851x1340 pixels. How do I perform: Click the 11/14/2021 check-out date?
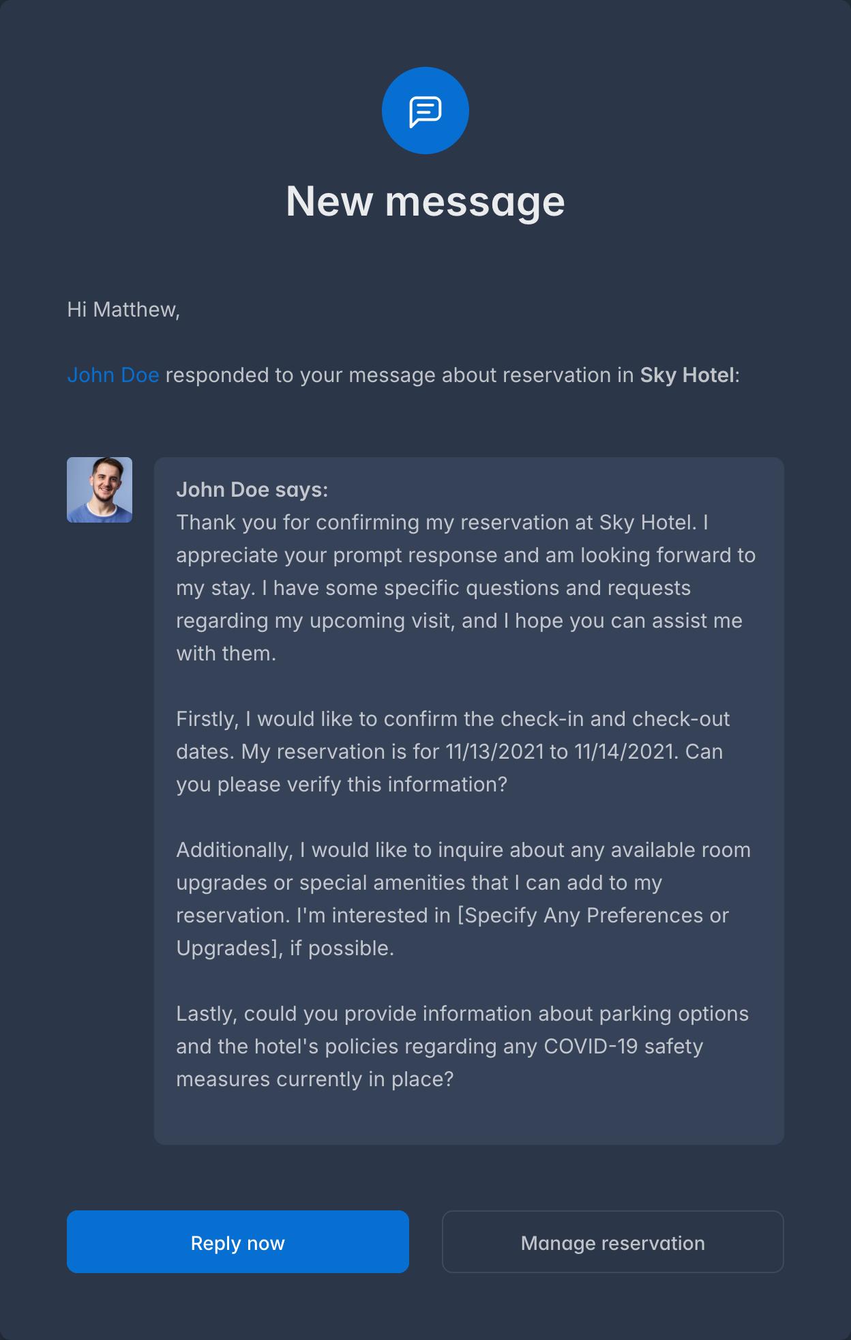[624, 752]
